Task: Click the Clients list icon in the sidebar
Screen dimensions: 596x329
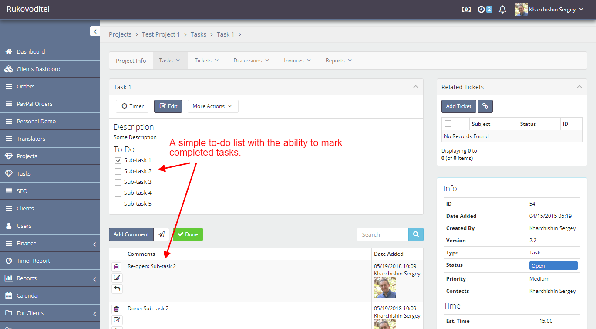Action: click(x=8, y=208)
